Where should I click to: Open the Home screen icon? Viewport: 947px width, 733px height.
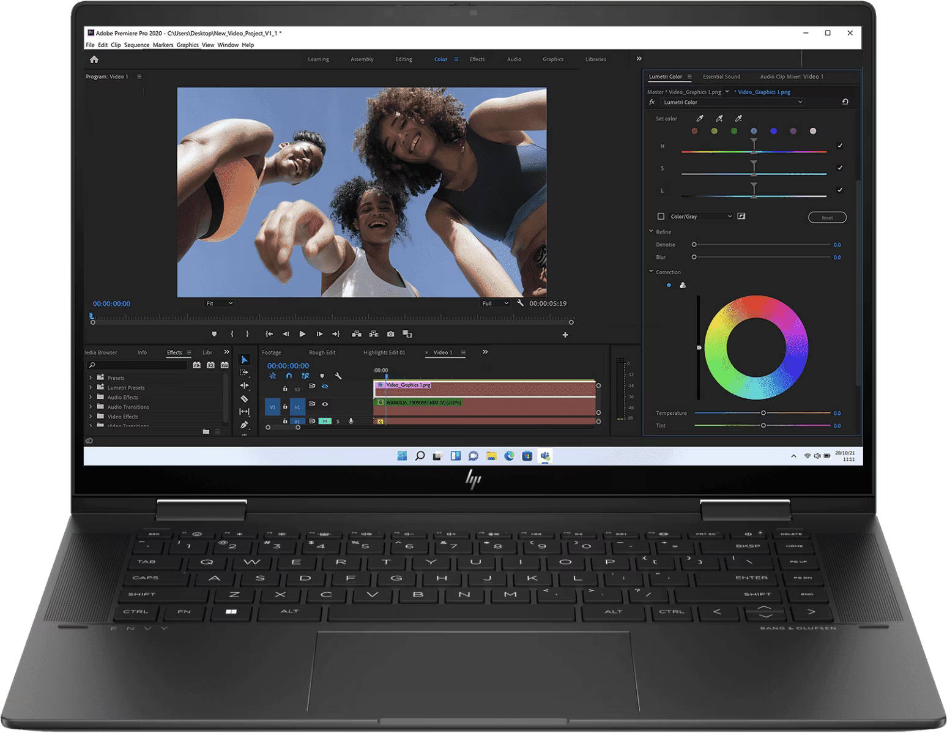[x=94, y=59]
